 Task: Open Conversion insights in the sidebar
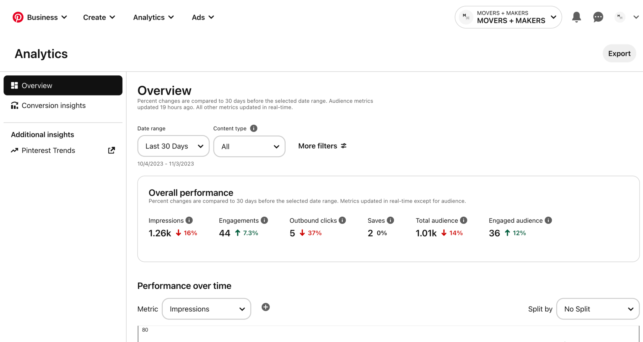pyautogui.click(x=53, y=105)
